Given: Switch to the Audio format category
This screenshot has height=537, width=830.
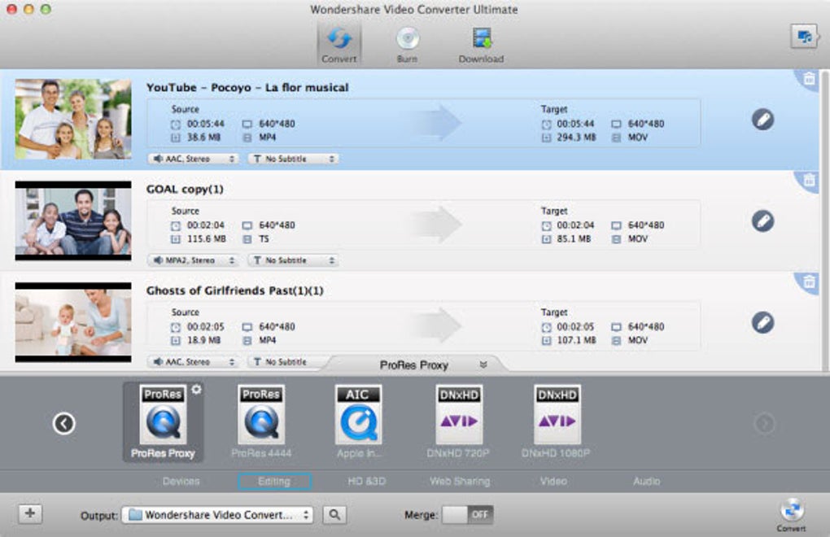Looking at the screenshot, I should (646, 482).
